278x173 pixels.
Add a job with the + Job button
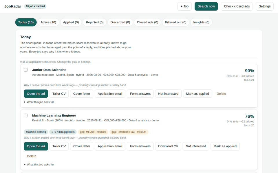click(184, 6)
